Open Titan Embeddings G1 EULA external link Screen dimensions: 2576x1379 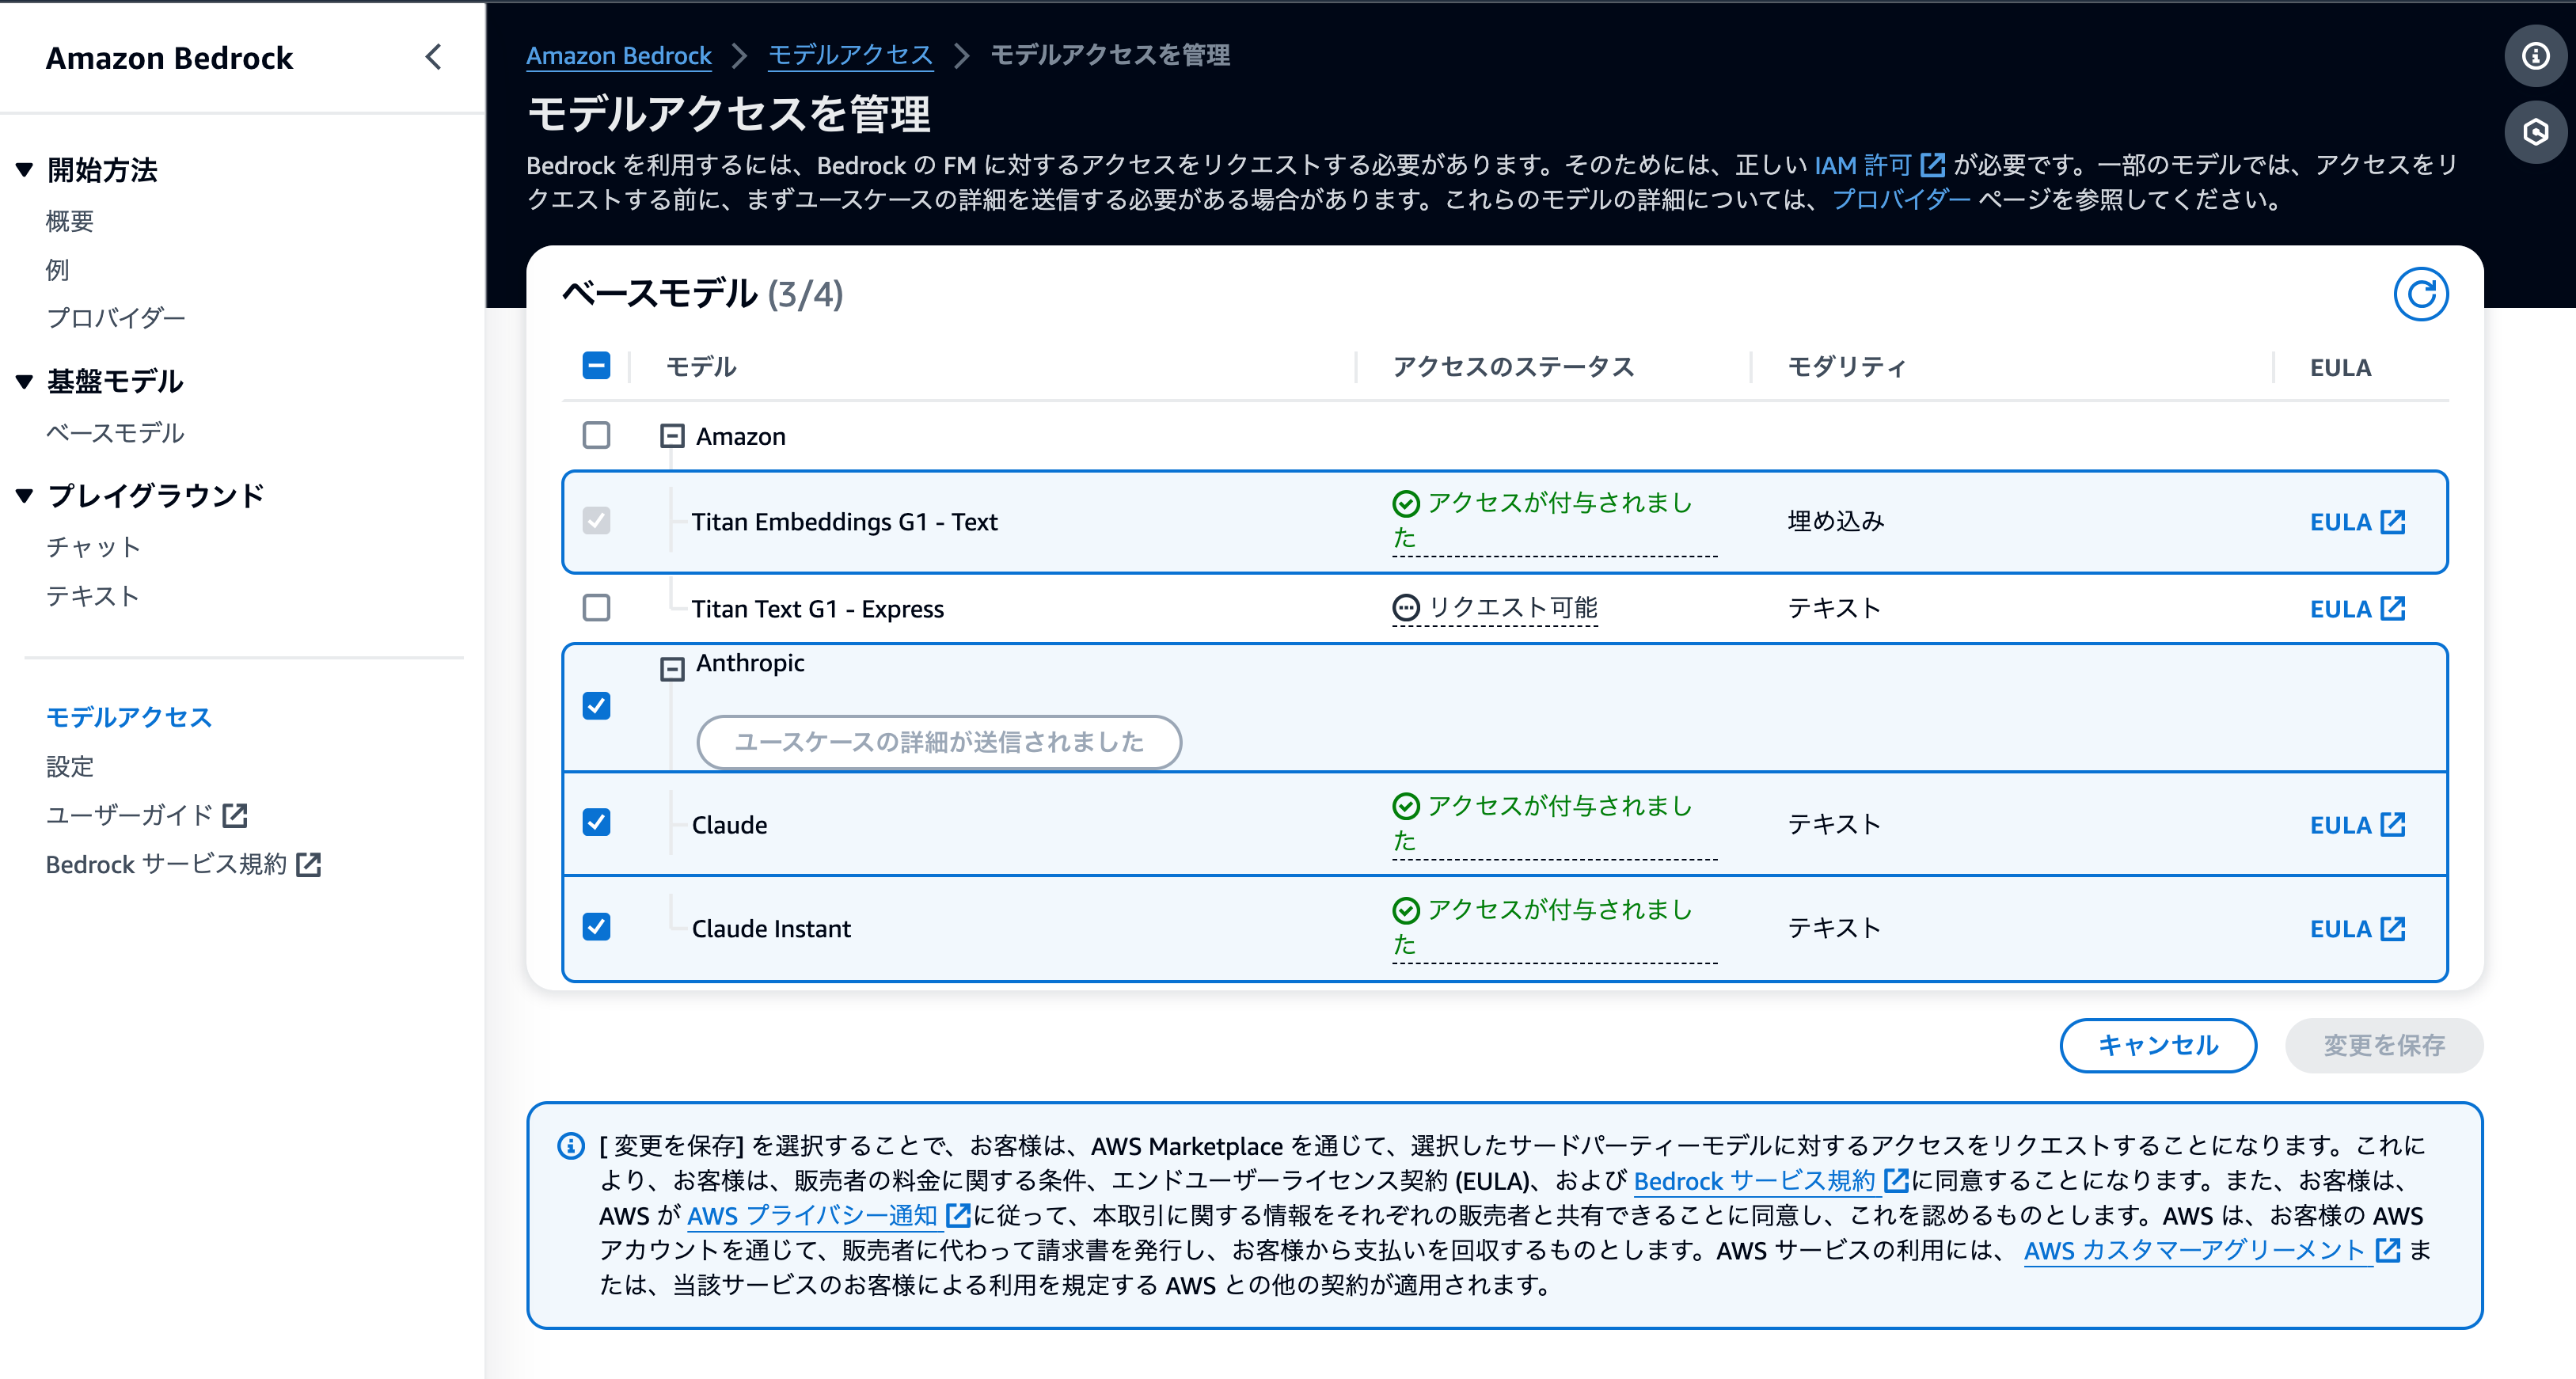(x=2356, y=522)
